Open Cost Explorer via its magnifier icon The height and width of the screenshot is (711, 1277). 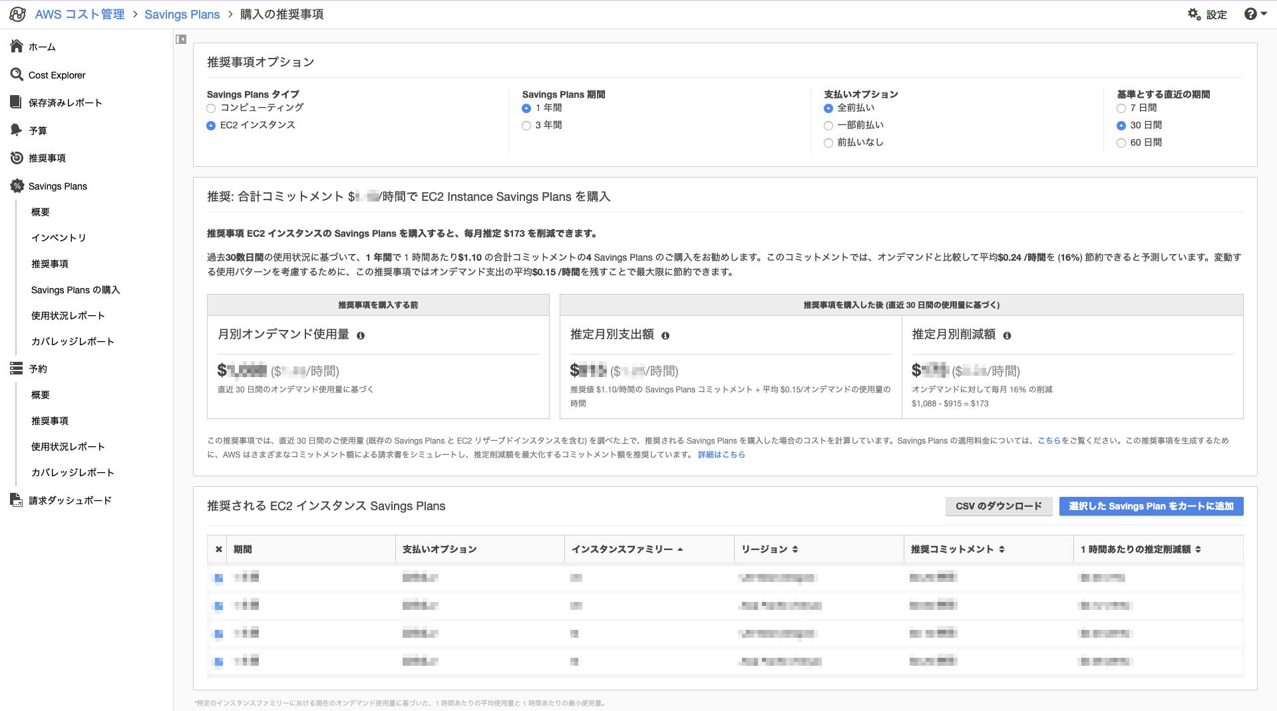17,74
